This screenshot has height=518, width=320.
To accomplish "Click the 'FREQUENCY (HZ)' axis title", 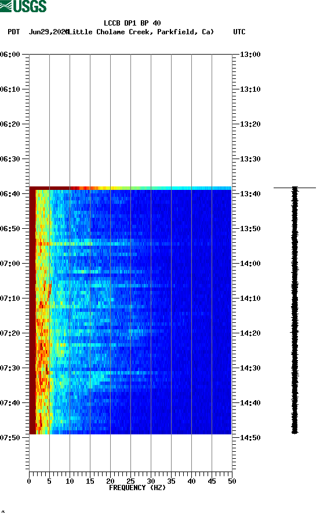I will point(137,488).
